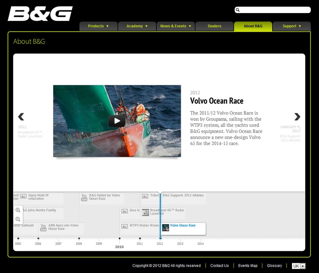Go to next timeline slide arrow
Image resolution: width=319 pixels, height=273 pixels.
click(x=297, y=117)
